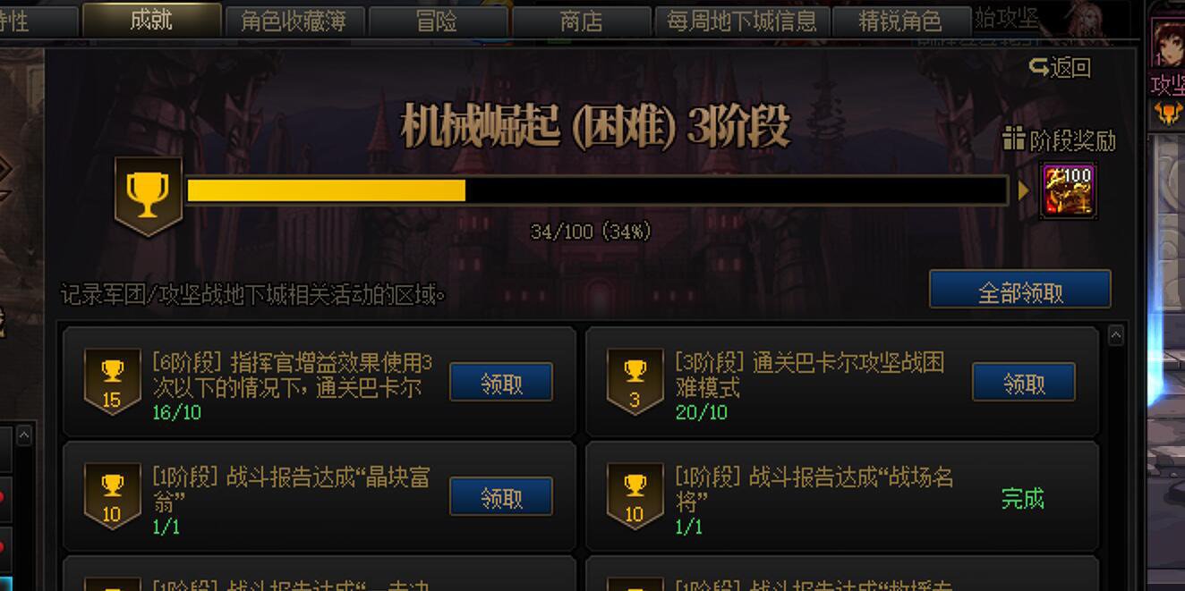
Task: Click the 阶段奖励 grid icon
Action: point(1013,139)
